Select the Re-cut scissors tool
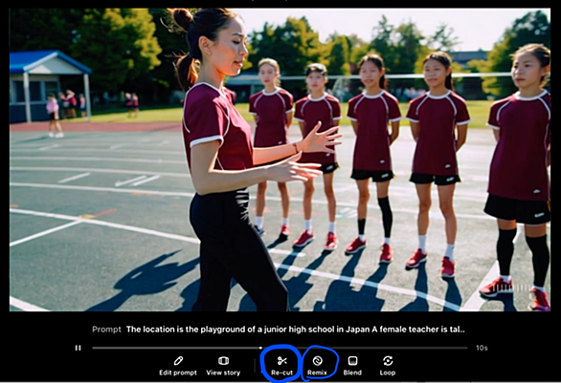 click(281, 366)
